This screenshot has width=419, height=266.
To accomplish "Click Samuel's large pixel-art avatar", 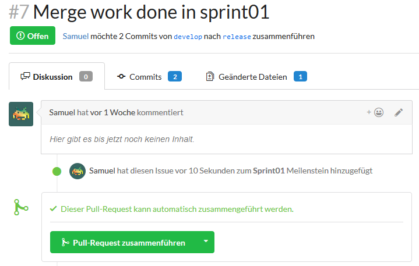I will (21, 114).
